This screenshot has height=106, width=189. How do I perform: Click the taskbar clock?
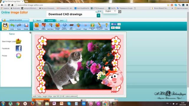183,104
